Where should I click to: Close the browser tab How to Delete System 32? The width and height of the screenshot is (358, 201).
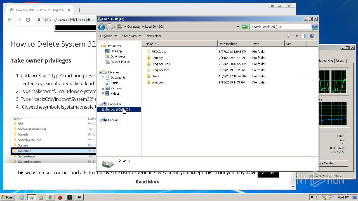click(x=69, y=10)
